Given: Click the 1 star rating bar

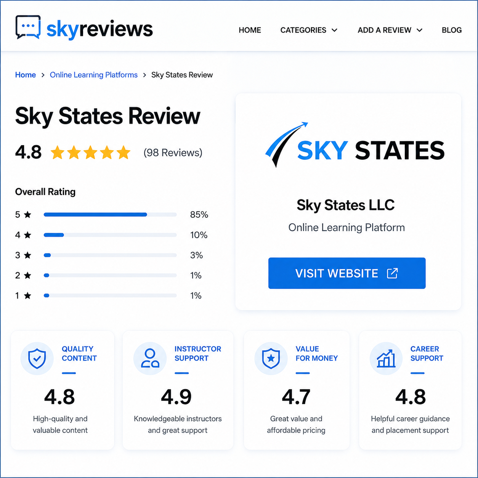Looking at the screenshot, I should [x=110, y=295].
